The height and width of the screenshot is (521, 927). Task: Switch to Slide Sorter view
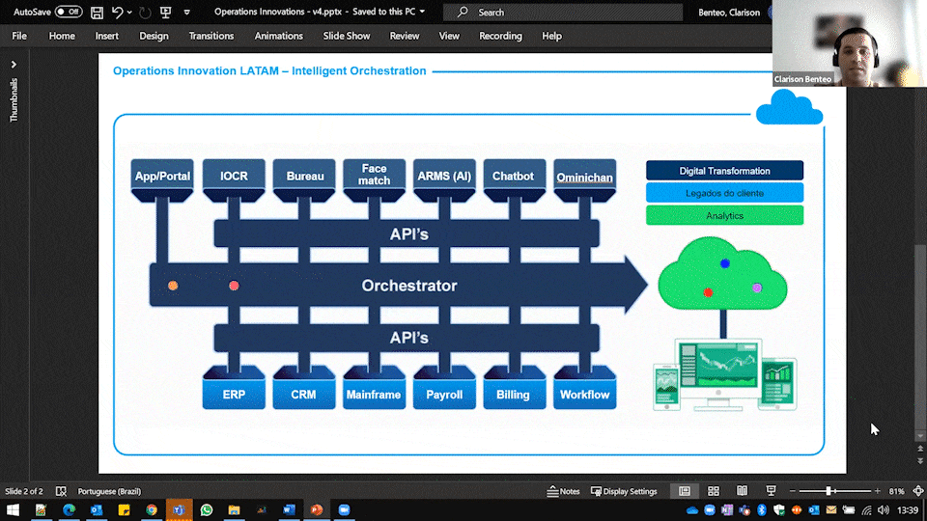click(714, 491)
